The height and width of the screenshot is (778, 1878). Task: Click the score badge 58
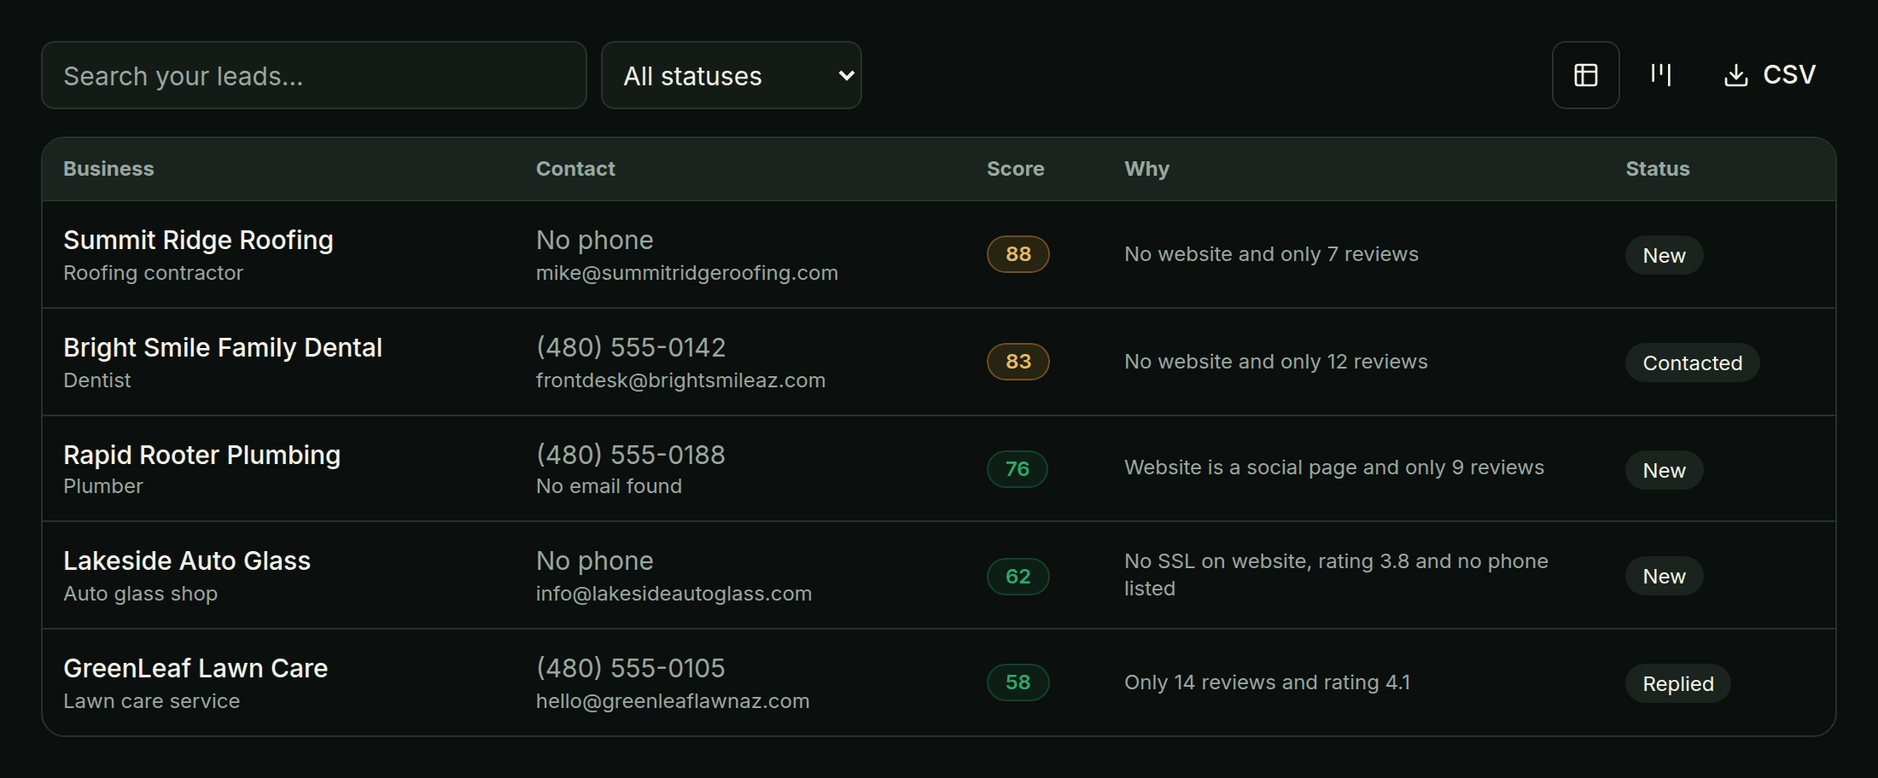click(1018, 682)
